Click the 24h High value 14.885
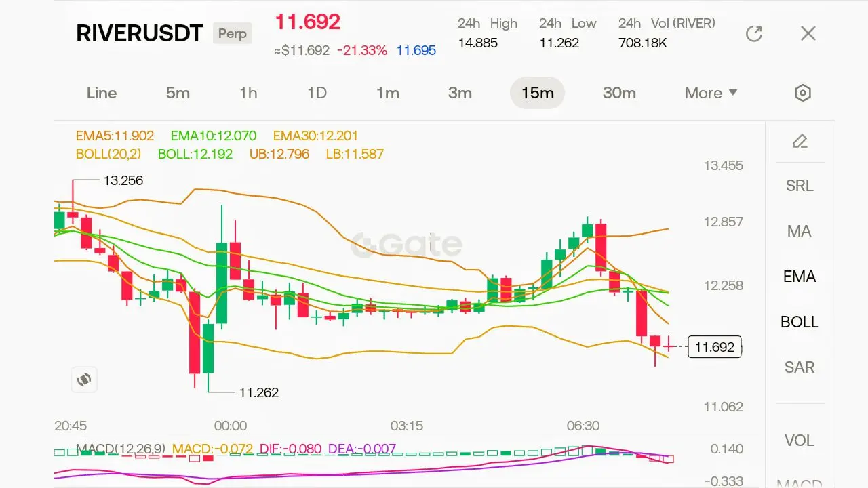This screenshot has width=868, height=488. tap(478, 43)
